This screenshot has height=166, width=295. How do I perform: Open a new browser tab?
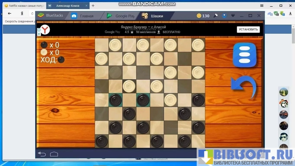[x=93, y=5]
